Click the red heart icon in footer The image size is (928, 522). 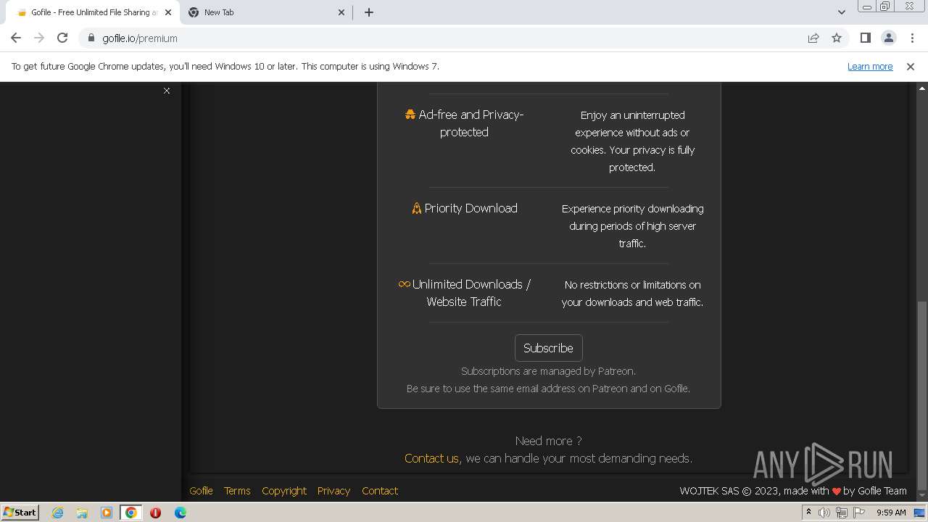[x=836, y=492]
